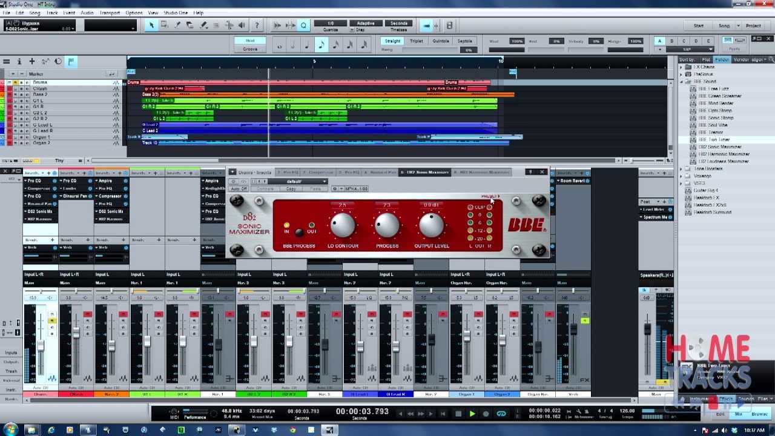Viewport: 775px width, 436px height.
Task: Click Stop in the transport bar
Action: tap(458, 414)
